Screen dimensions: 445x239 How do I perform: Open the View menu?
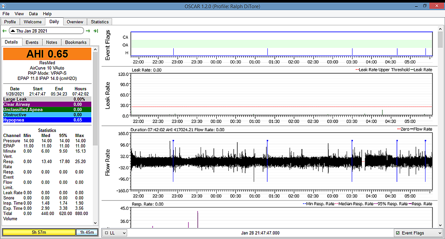point(19,14)
